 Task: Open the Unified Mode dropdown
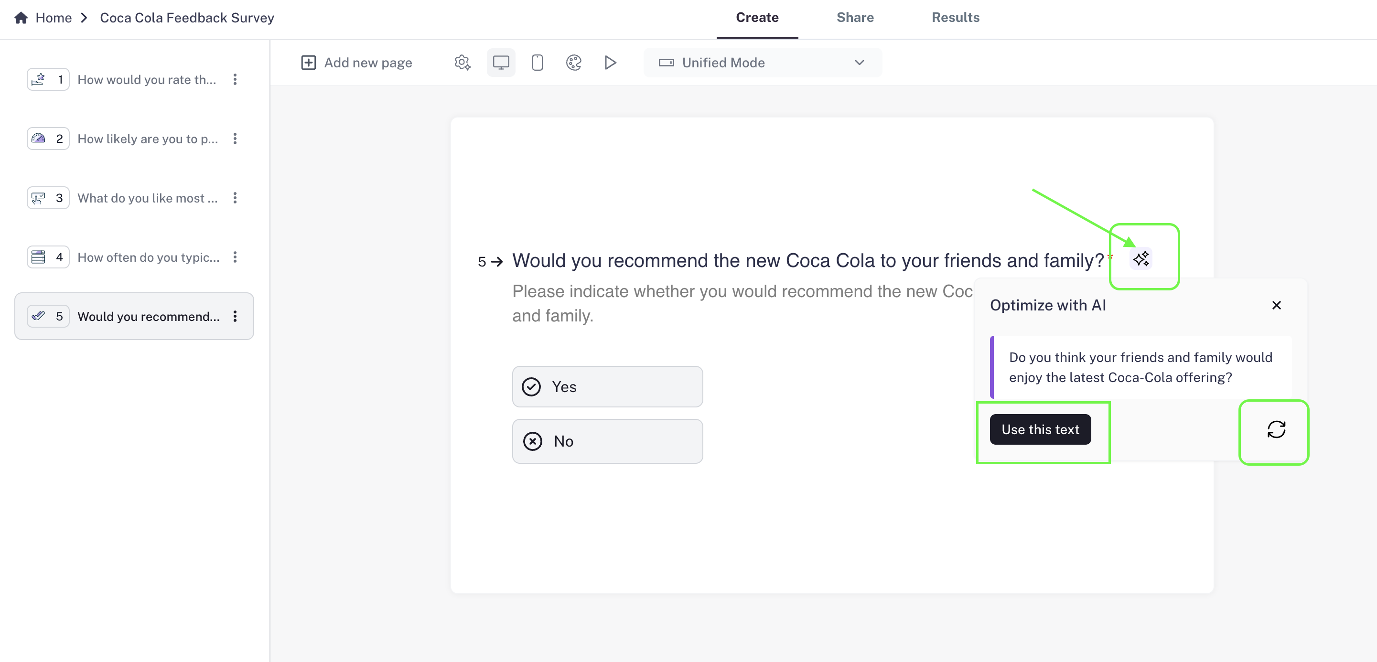tap(762, 63)
